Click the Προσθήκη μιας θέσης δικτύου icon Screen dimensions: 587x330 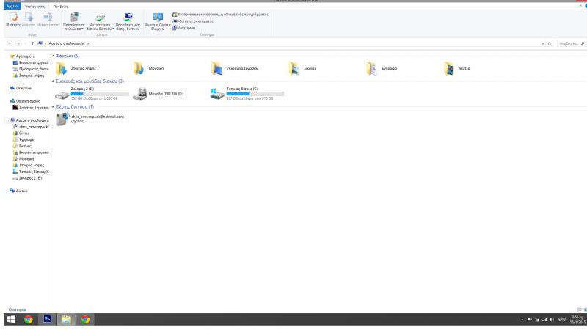[x=129, y=19]
